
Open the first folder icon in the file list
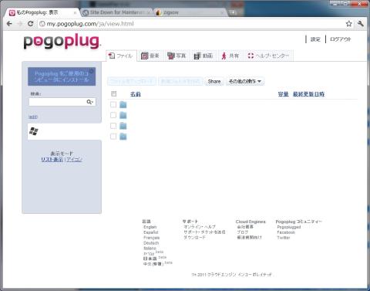[x=123, y=105]
